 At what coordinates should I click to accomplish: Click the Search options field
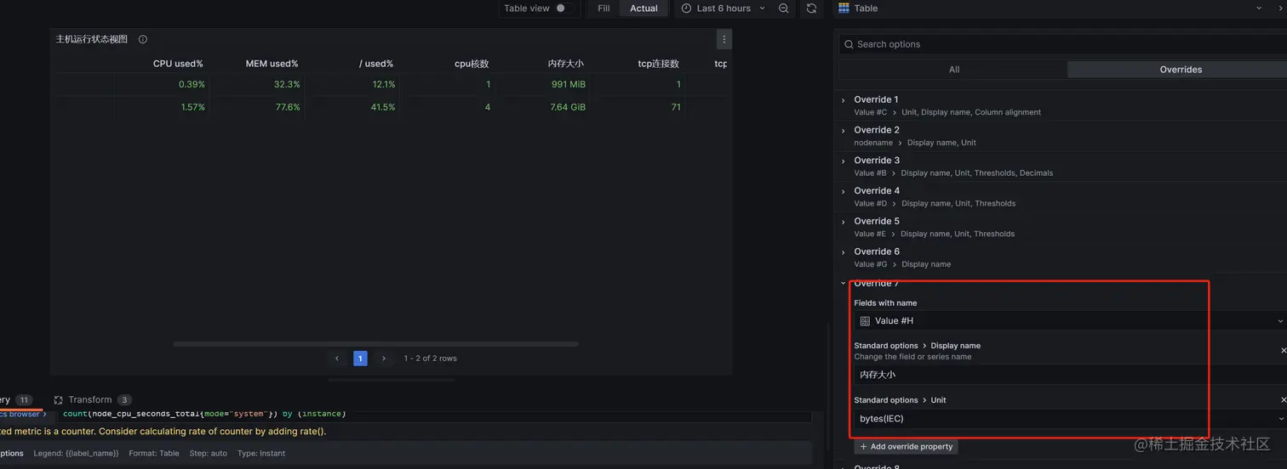tap(1062, 44)
